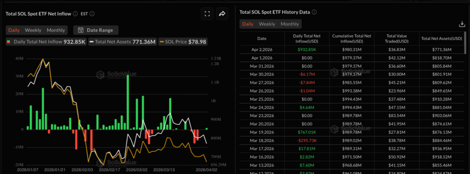Switch chart to Weekly view

tap(33, 30)
